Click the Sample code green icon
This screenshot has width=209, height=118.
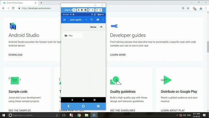[x=15, y=80]
